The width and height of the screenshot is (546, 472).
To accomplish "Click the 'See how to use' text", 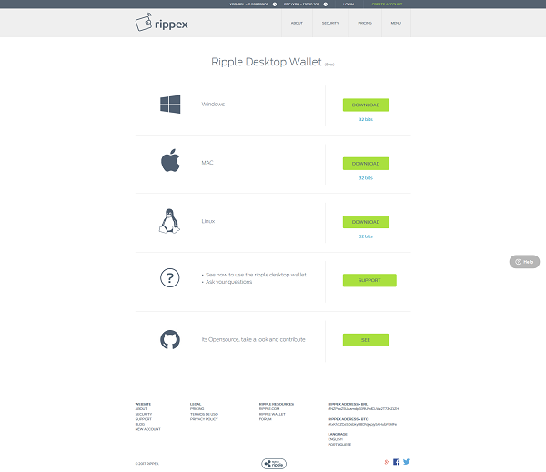I will pyautogui.click(x=256, y=275).
